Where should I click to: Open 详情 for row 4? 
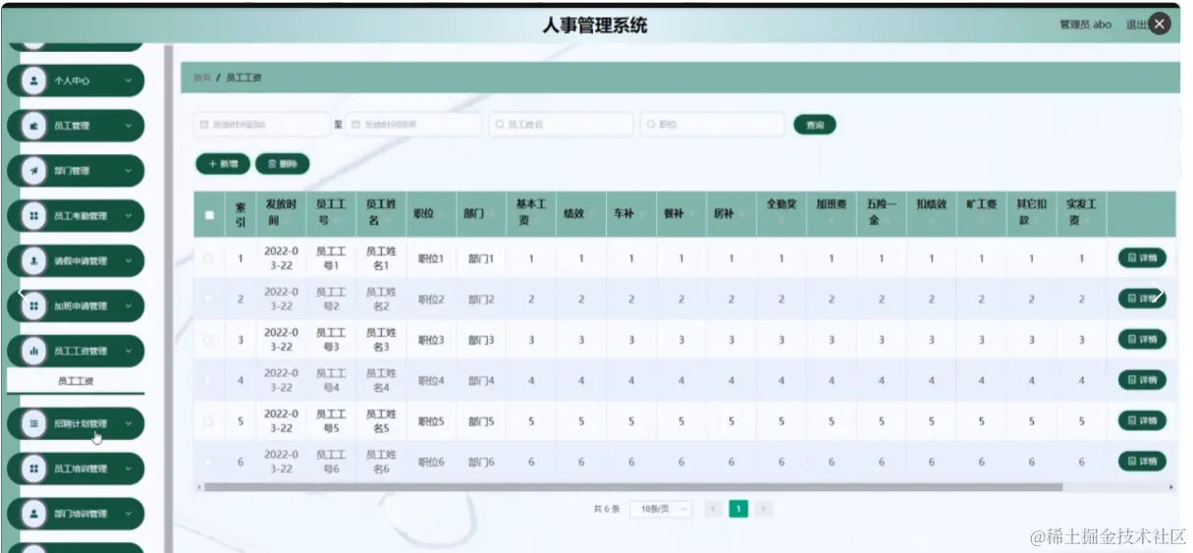1142,380
